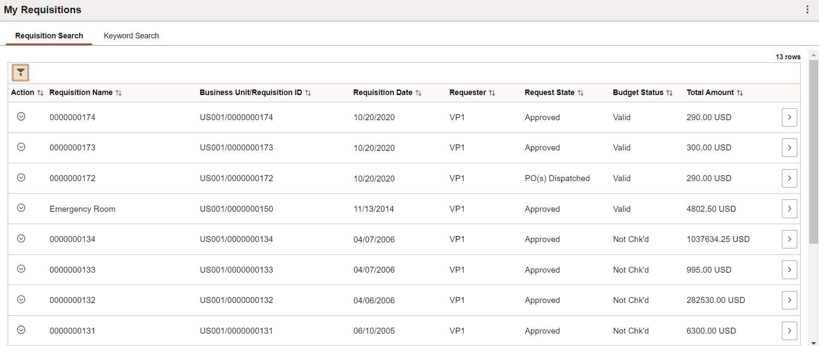Viewport: 819px width, 346px height.
Task: Open details arrow for row 0000000173
Action: 789,147
